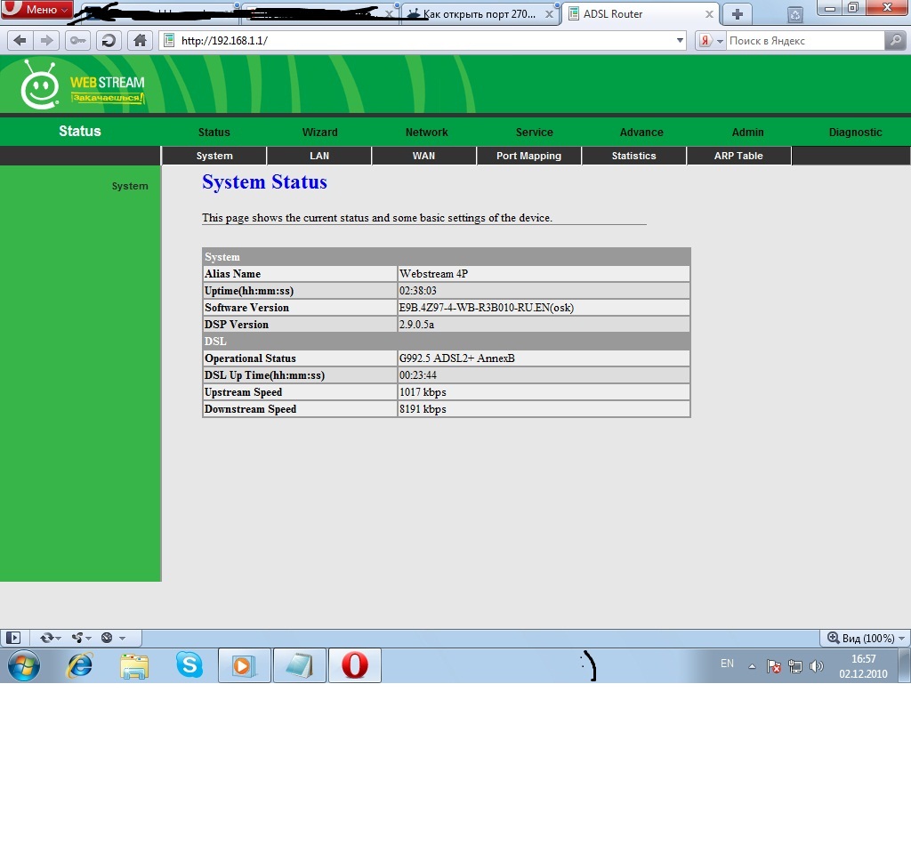Select the Statistics submenu tab

point(633,156)
